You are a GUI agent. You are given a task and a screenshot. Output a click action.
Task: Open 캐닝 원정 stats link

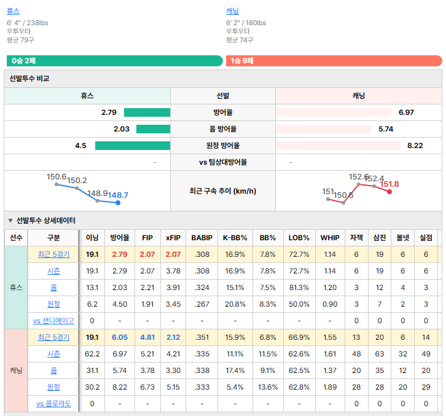53,387
